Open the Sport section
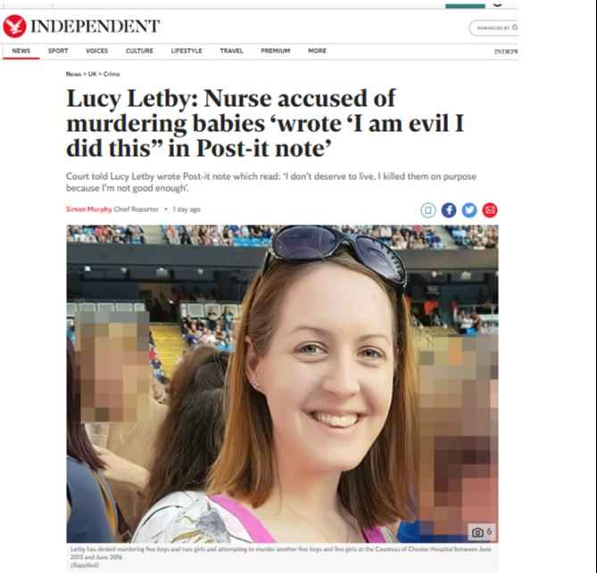Screen dimensions: 597x573 pyautogui.click(x=58, y=51)
